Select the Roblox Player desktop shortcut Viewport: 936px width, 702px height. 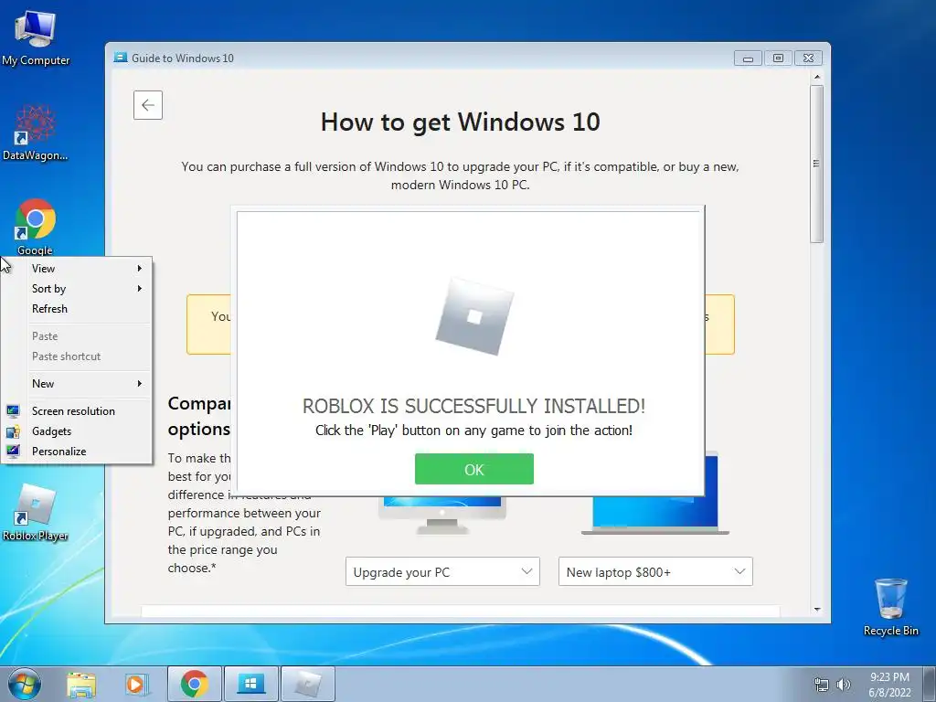click(x=36, y=512)
